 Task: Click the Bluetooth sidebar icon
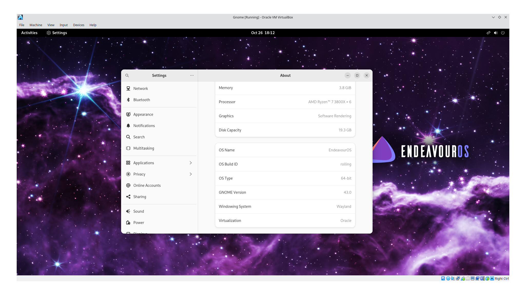[128, 100]
